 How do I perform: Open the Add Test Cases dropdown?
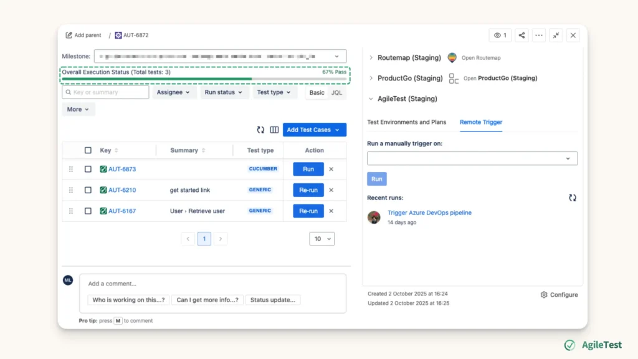315,130
